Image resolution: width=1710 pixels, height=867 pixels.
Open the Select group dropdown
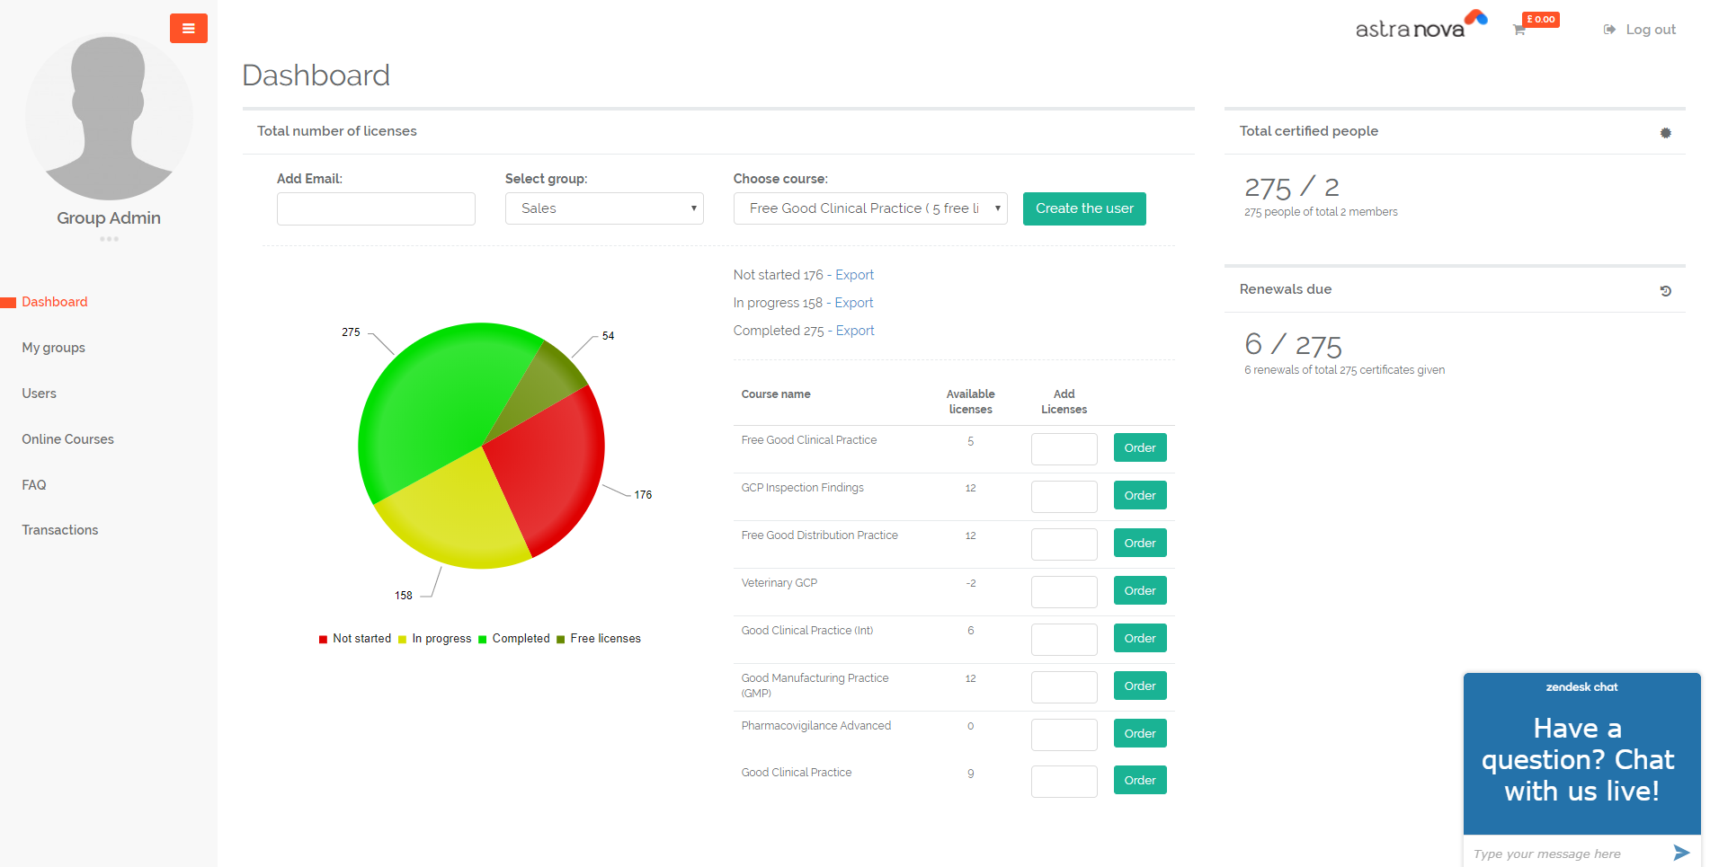tap(604, 208)
